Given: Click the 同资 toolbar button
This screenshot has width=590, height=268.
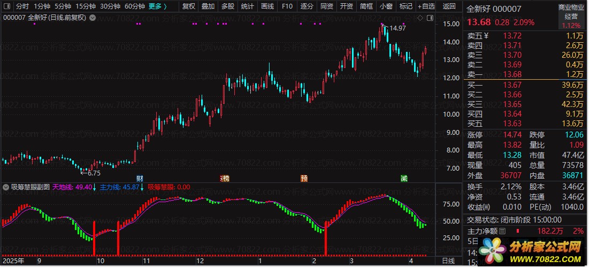Looking at the screenshot, I should click(327, 6).
